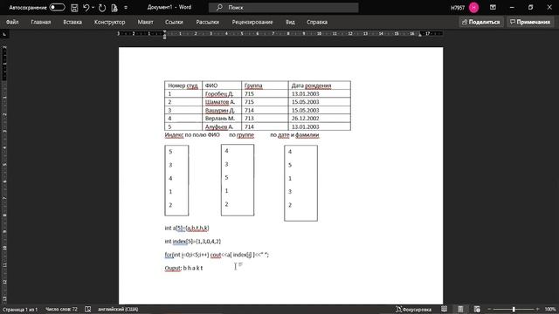Open the H7957 account avatar
Screen dimensions: 559x314
pos(473,8)
